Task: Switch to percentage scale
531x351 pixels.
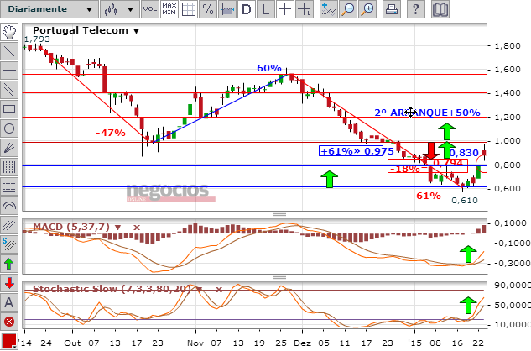Action: pyautogui.click(x=208, y=9)
